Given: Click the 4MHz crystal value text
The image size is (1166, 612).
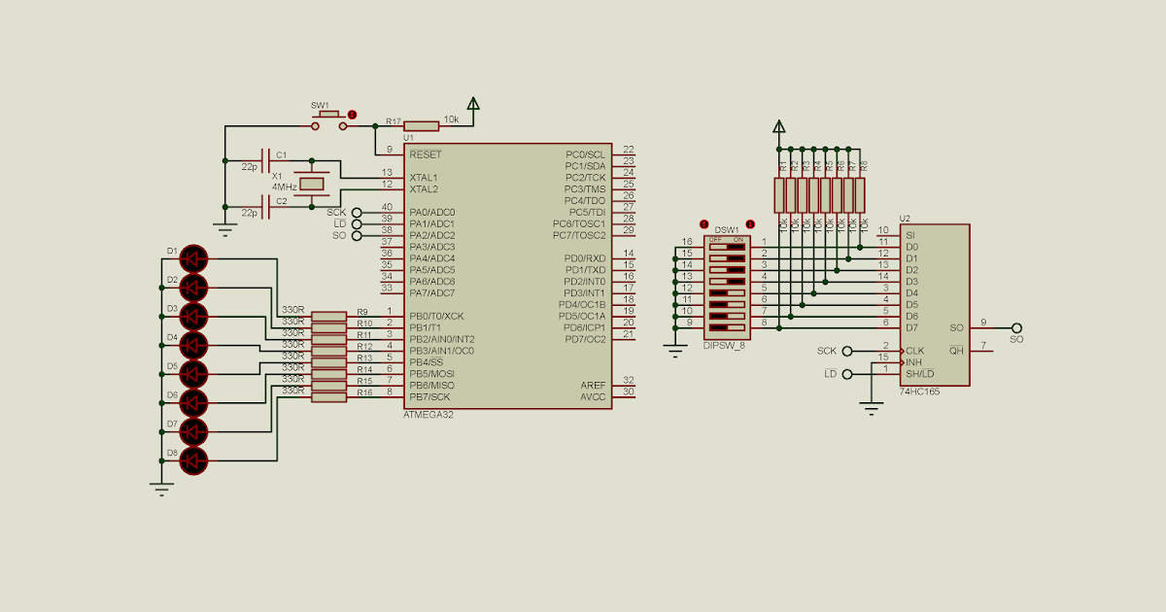Looking at the screenshot, I should click(x=285, y=186).
